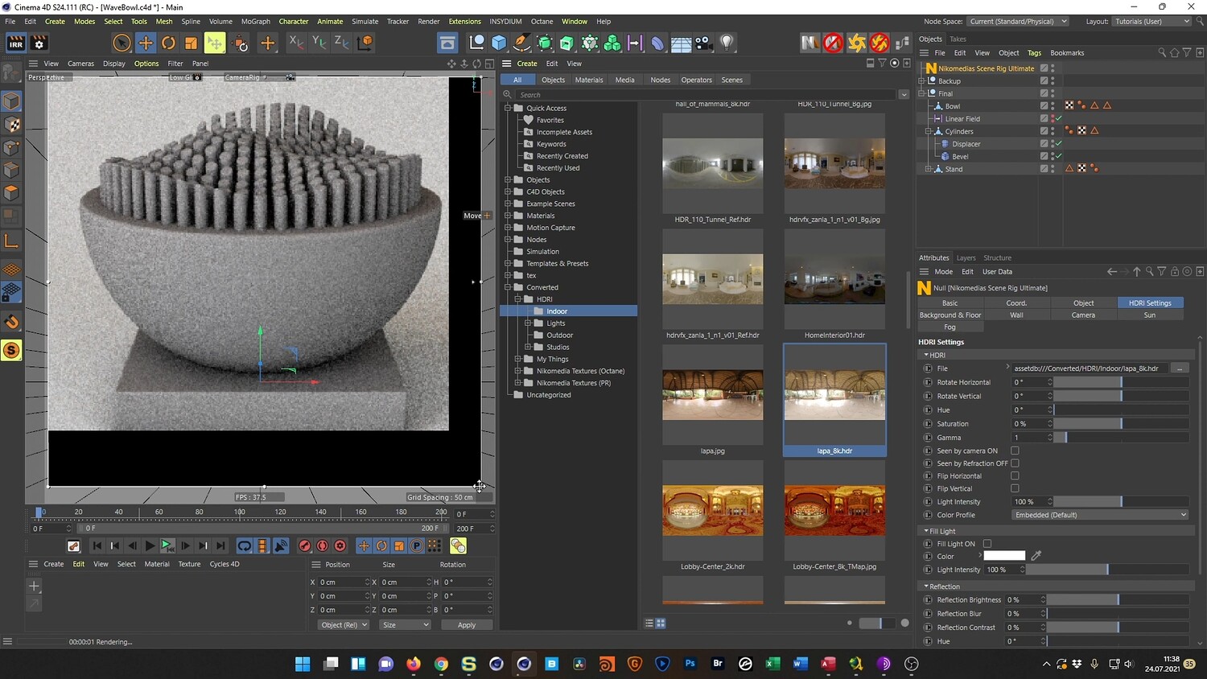Enable the Fill Light ON checkbox

(x=987, y=544)
